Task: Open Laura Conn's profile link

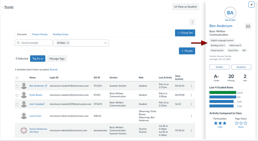Action: point(35,116)
